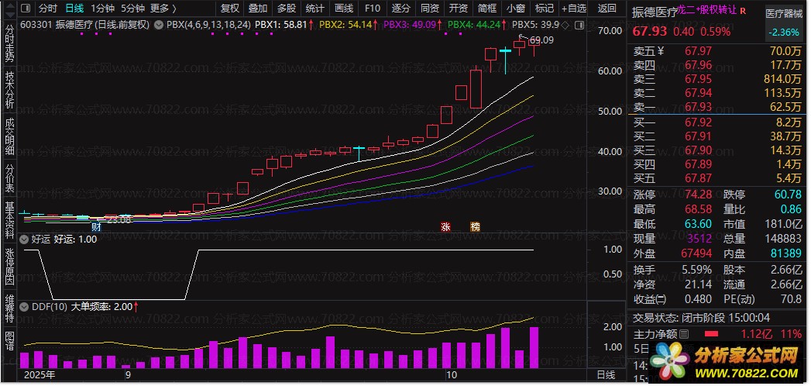Click the 开资 toolbar button
811x386 pixels.
point(458,9)
